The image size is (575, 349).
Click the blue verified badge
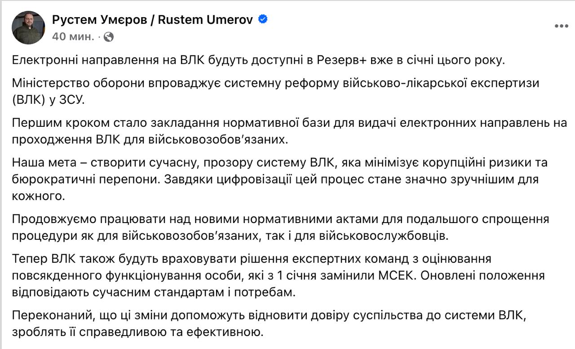pos(263,19)
